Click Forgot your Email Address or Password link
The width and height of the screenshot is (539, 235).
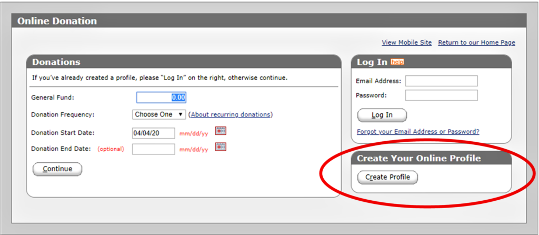point(418,131)
